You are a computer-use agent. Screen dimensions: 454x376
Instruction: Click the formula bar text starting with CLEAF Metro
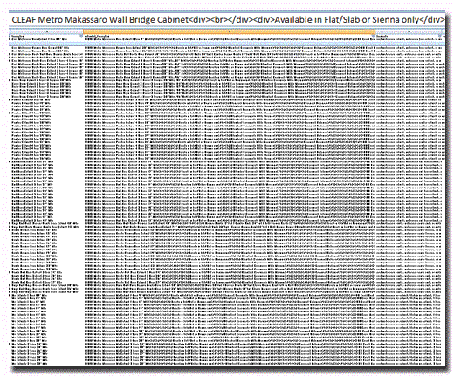pyautogui.click(x=228, y=20)
